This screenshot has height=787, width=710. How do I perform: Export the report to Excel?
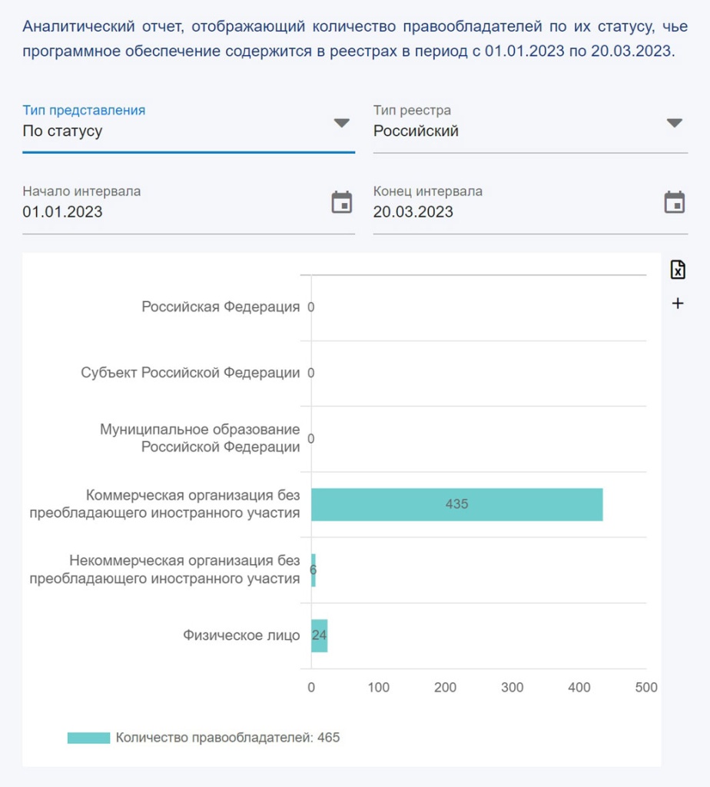tap(677, 269)
